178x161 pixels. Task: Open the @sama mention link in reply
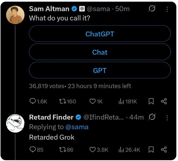(x=78, y=127)
